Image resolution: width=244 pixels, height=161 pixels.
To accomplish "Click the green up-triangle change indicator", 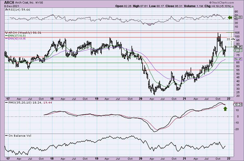I will pos(233,6).
